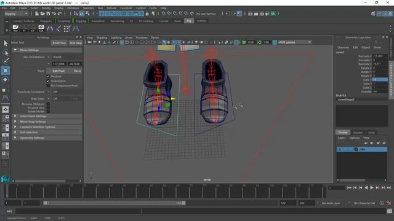Open the Skeleton menu

89,8
